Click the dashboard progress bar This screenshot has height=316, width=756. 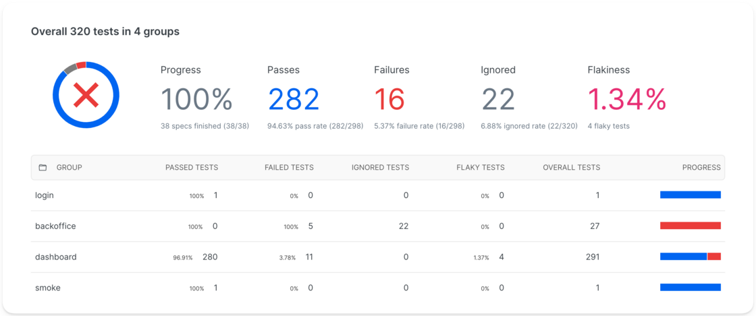tap(691, 257)
